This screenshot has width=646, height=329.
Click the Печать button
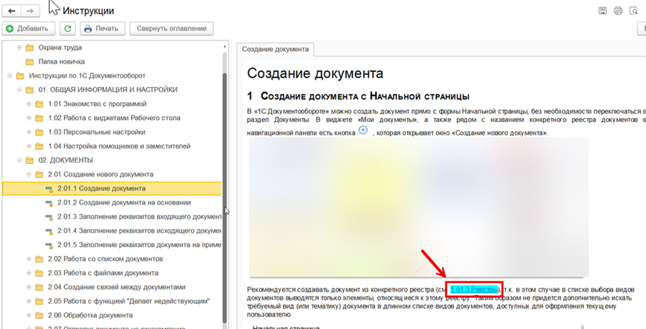101,29
